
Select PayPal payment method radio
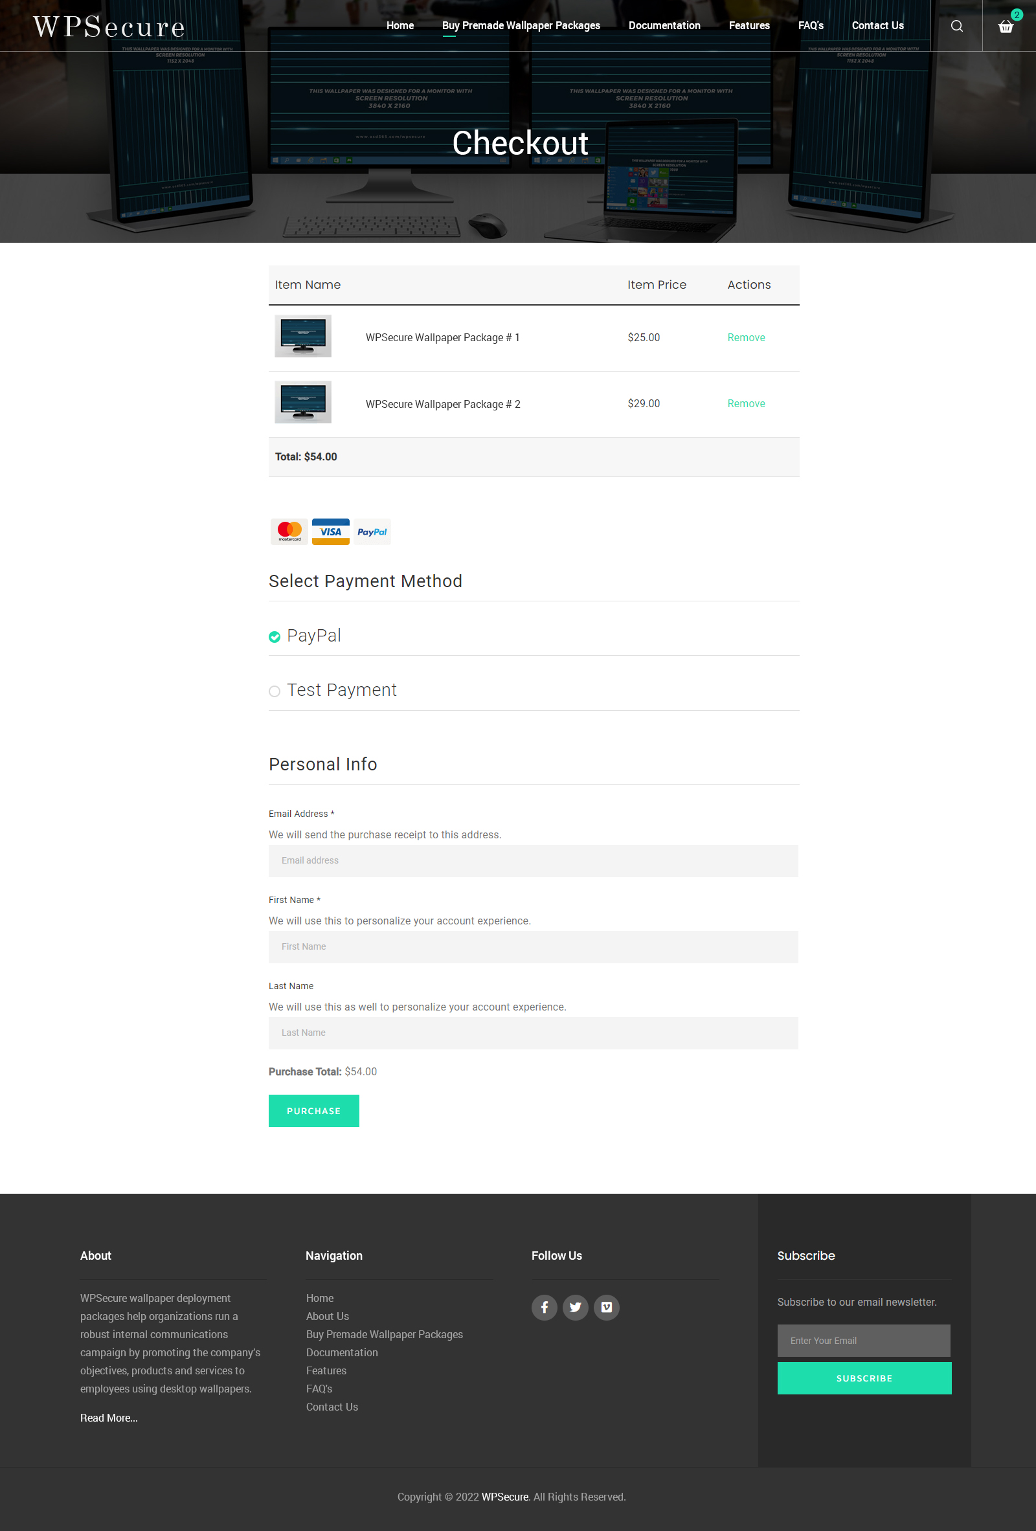point(275,636)
